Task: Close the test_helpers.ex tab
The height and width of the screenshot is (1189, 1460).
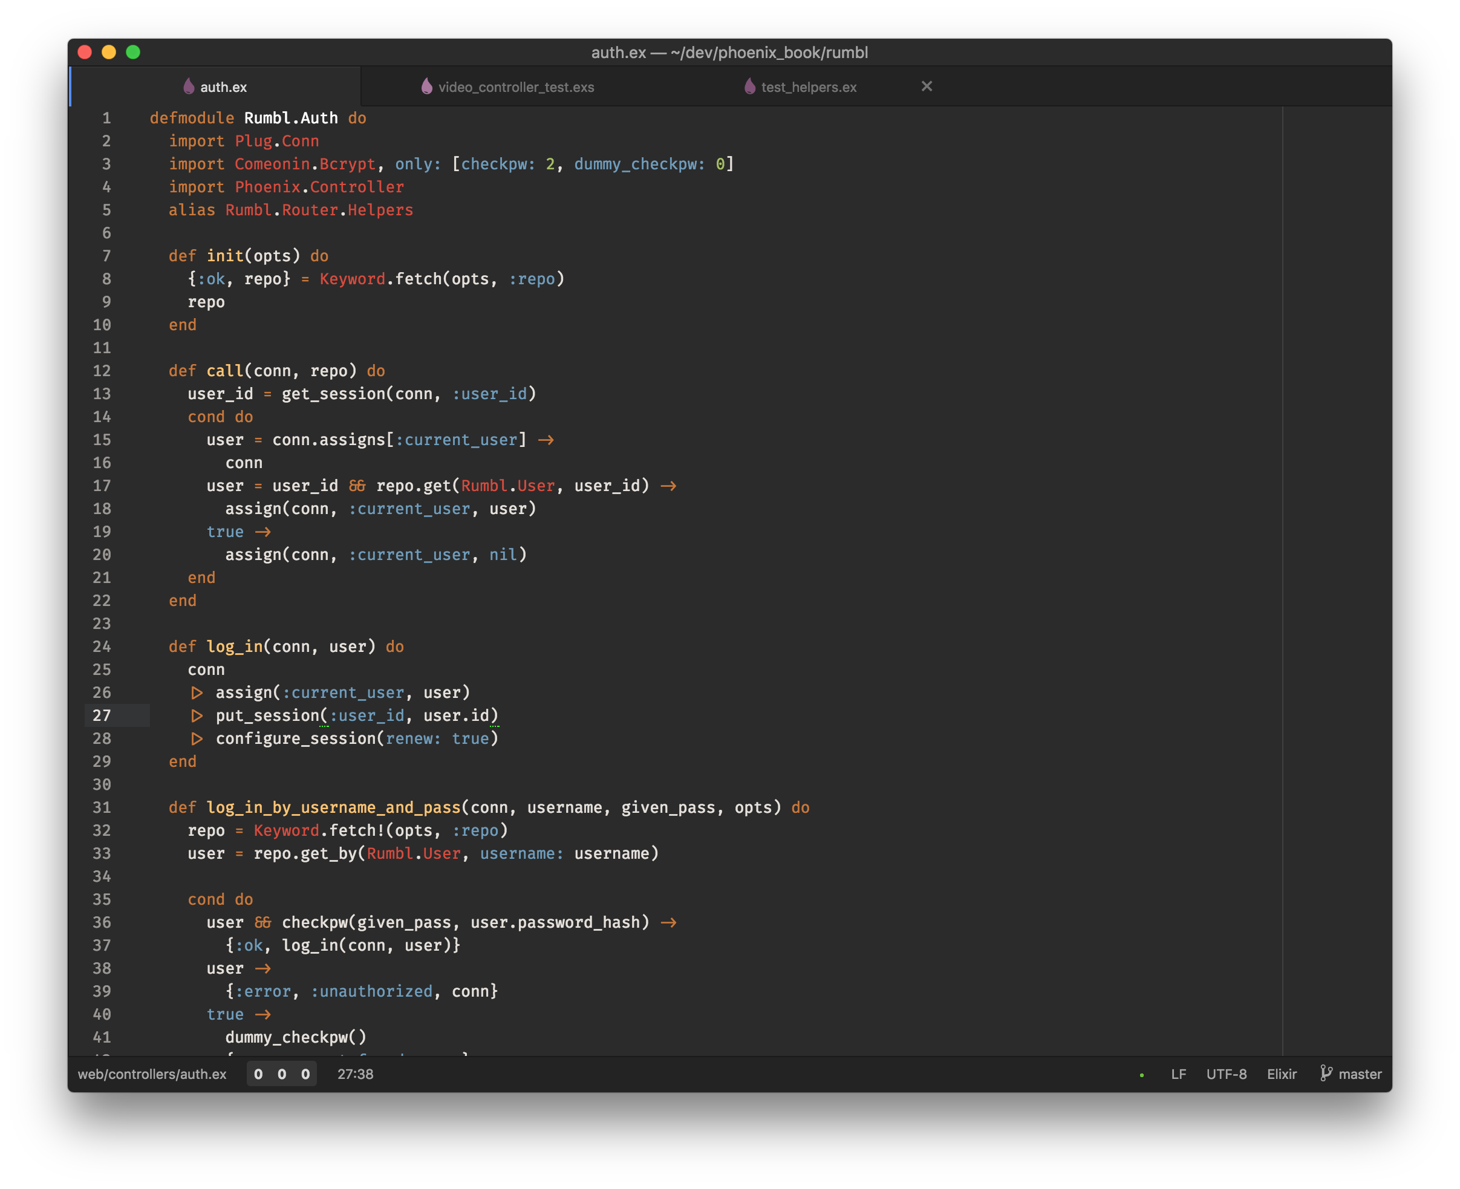Action: pos(927,86)
